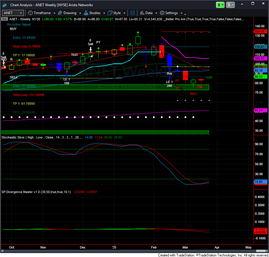Click the Mar label on time axis
Viewport: 269px width, 257px height.
pos(185,247)
